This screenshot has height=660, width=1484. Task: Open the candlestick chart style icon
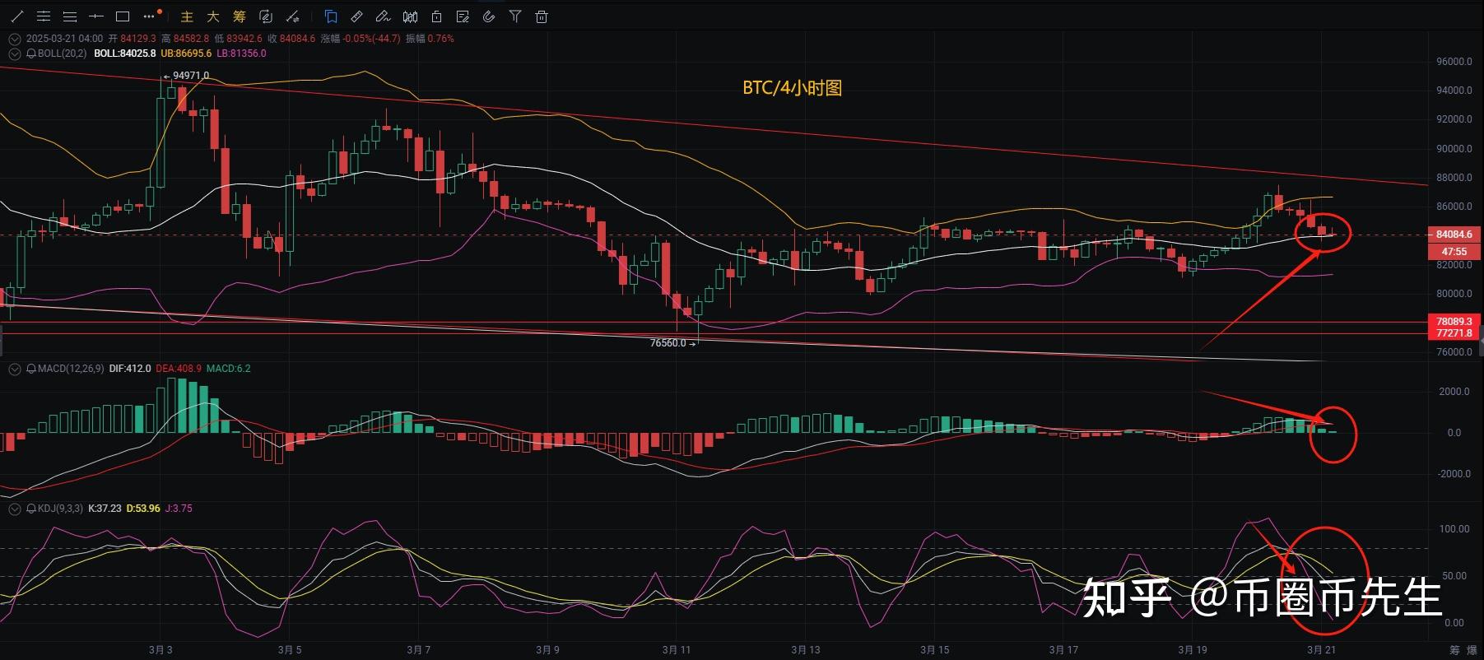(x=410, y=16)
